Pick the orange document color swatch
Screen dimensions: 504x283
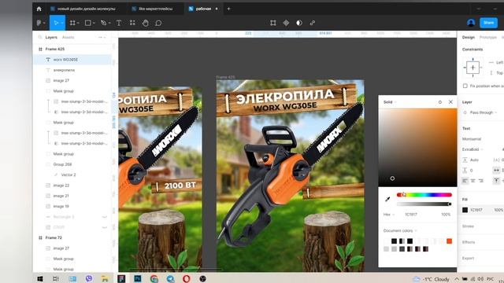[x=450, y=241]
